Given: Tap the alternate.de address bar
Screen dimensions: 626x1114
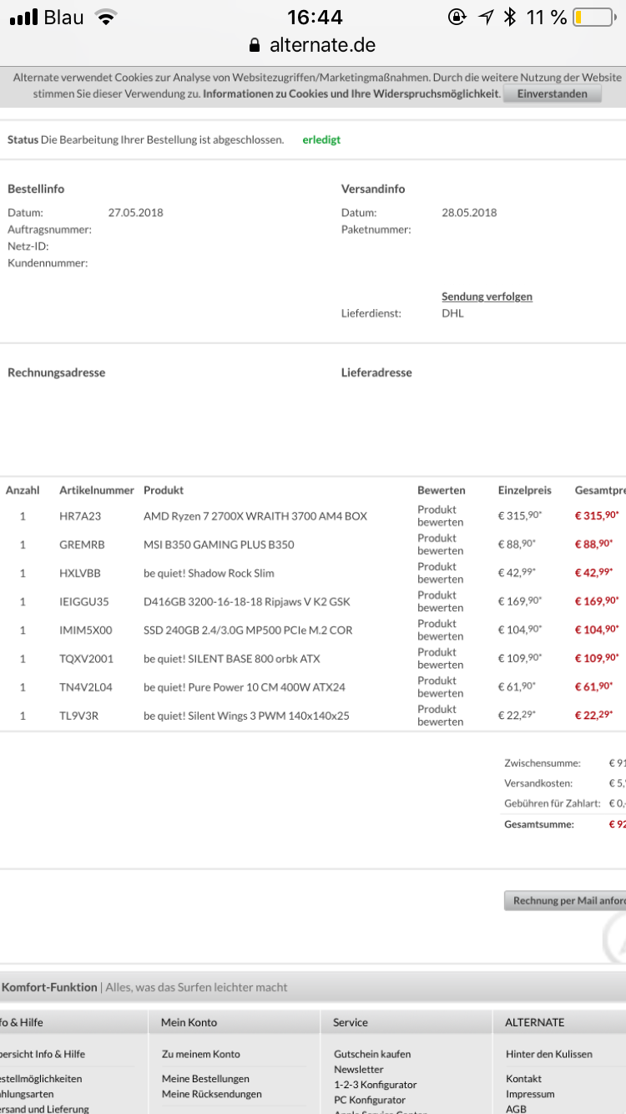Looking at the screenshot, I should pyautogui.click(x=313, y=45).
